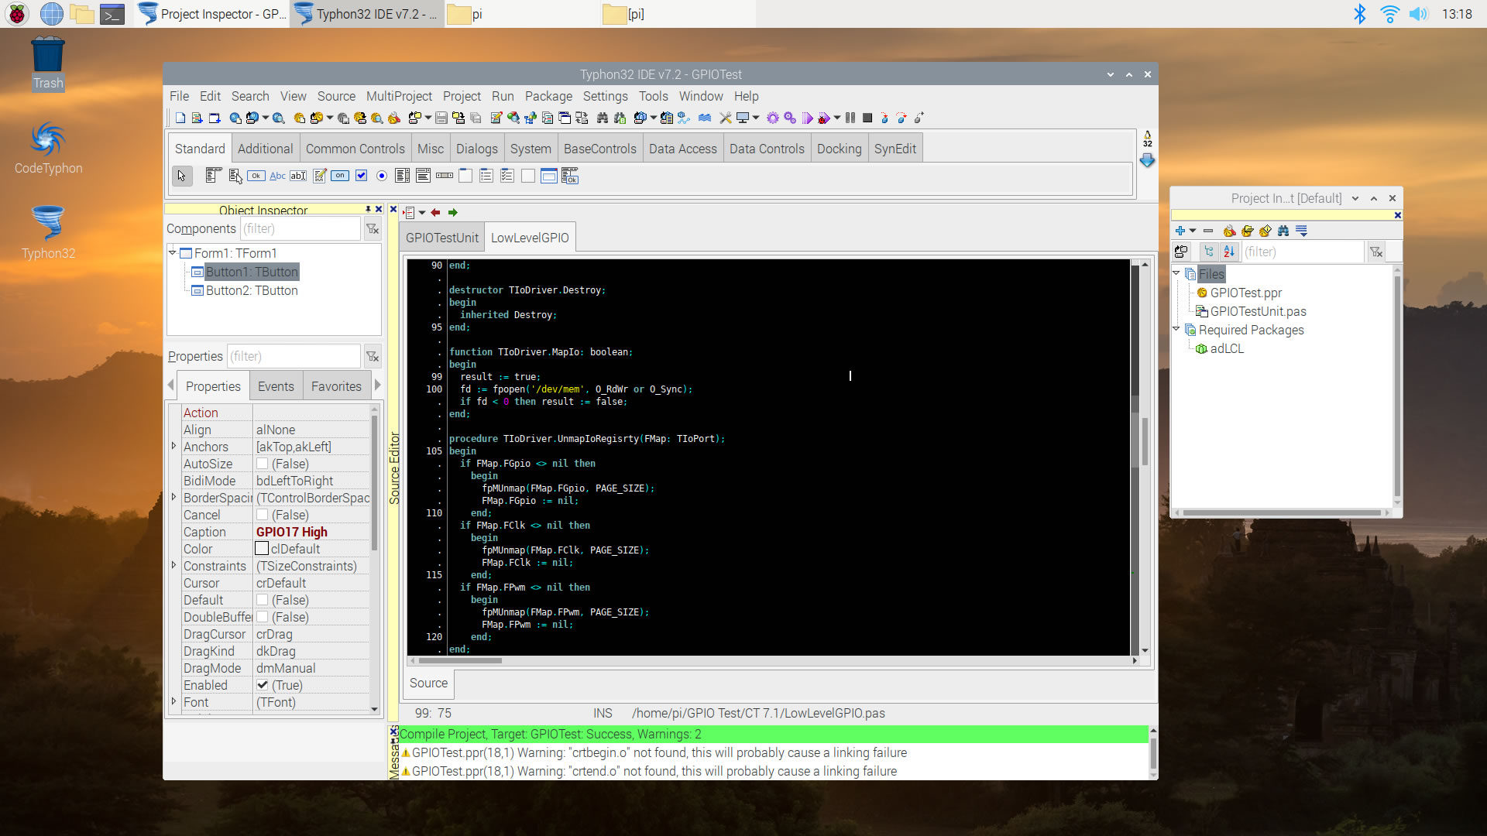The height and width of the screenshot is (836, 1487).
Task: Pick the TMemo component icon
Action: (319, 176)
